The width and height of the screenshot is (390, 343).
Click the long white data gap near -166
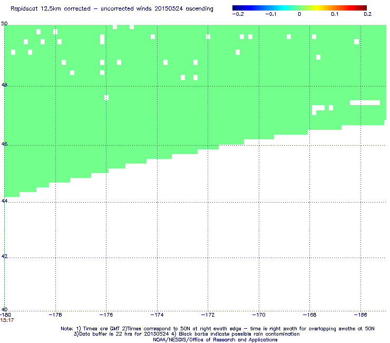(365, 102)
